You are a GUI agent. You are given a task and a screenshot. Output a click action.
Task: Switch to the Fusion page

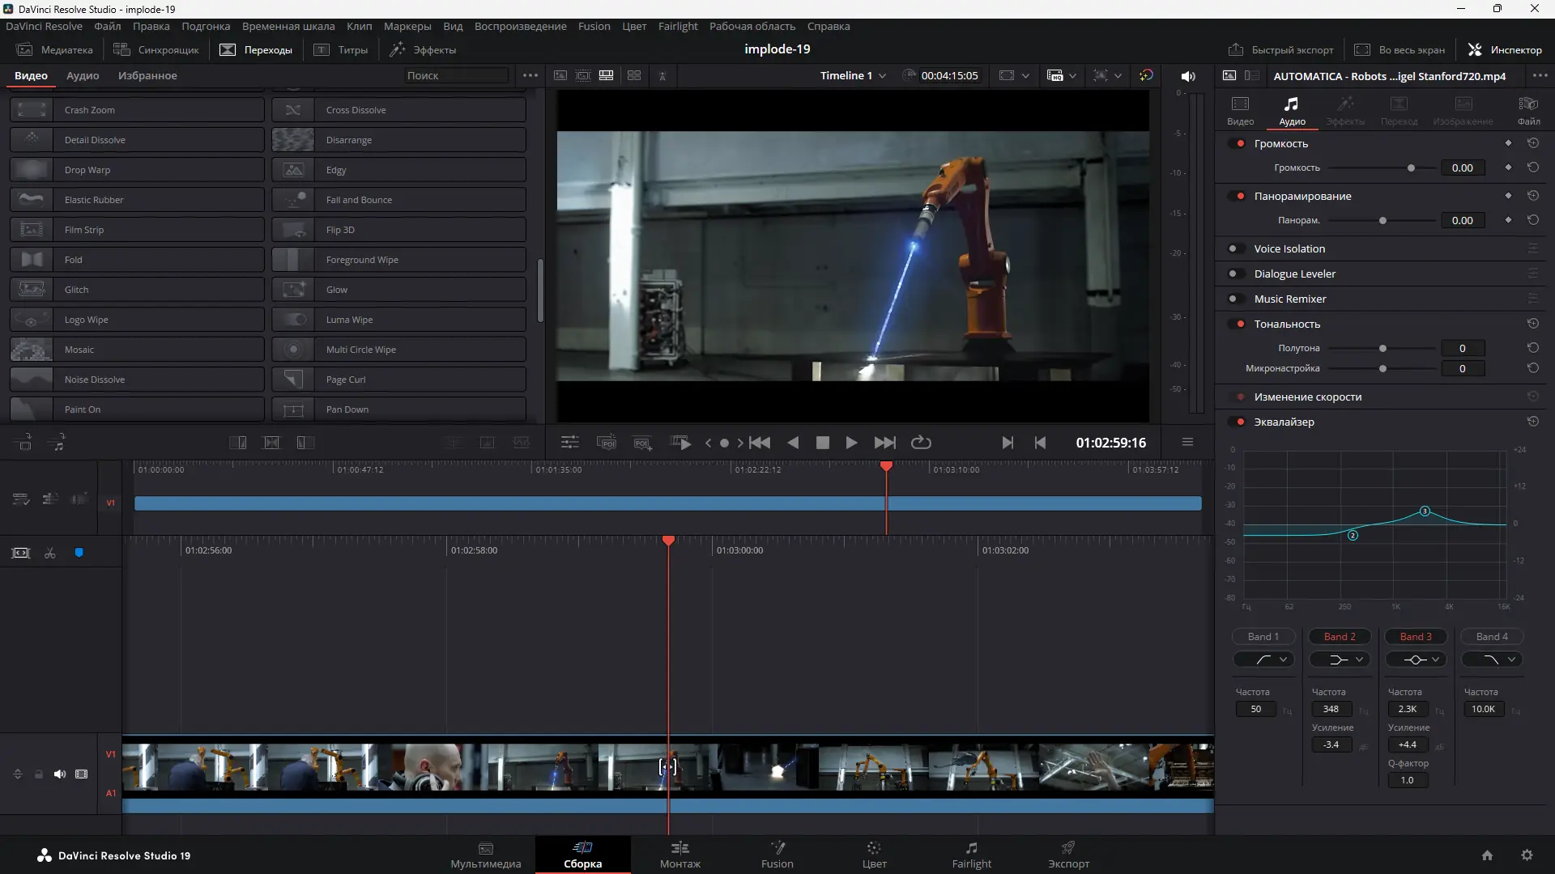777,855
